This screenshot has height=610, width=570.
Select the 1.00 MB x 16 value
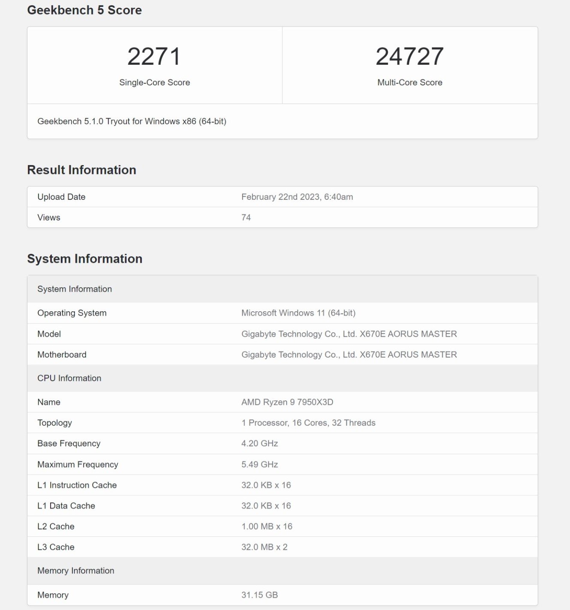(267, 526)
